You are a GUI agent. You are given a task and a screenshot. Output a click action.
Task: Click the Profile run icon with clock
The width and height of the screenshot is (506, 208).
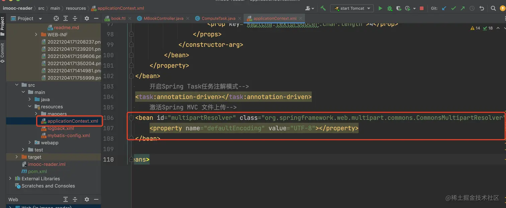(x=407, y=8)
